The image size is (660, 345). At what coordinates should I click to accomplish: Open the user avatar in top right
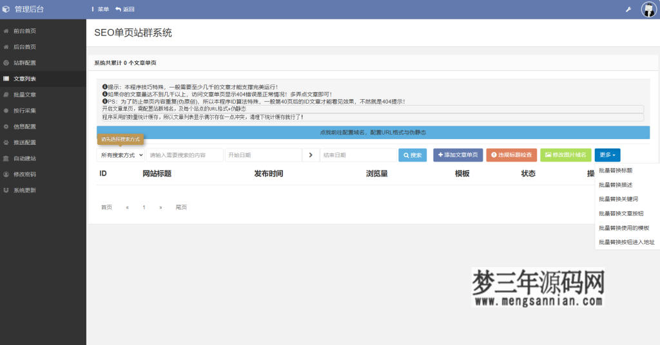pos(648,9)
